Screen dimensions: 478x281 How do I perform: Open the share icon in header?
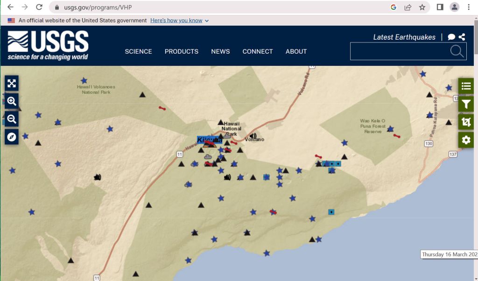[x=462, y=37]
